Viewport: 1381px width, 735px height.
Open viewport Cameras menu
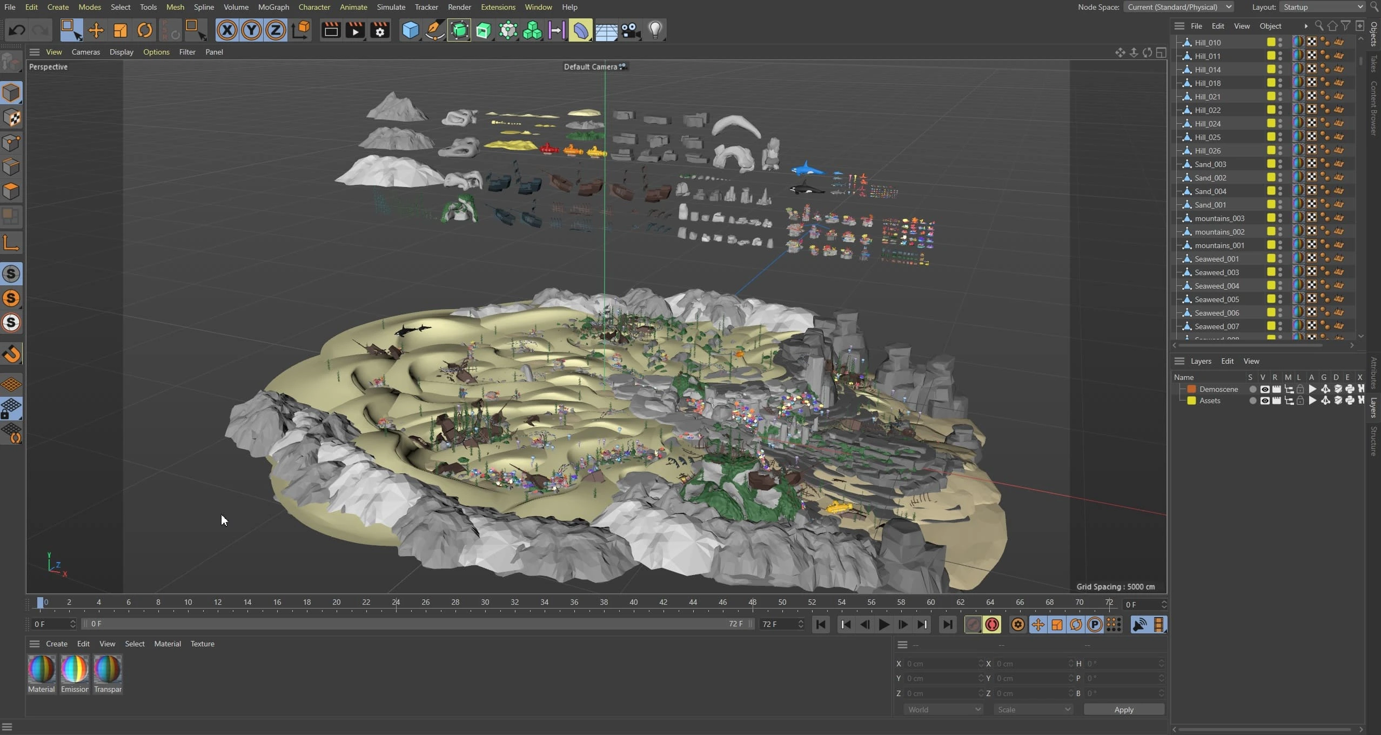point(85,52)
